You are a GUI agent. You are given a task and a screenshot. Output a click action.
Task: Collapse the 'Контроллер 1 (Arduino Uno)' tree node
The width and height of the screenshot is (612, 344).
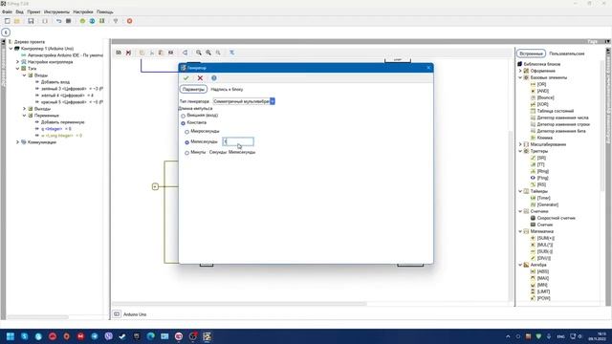11,49
